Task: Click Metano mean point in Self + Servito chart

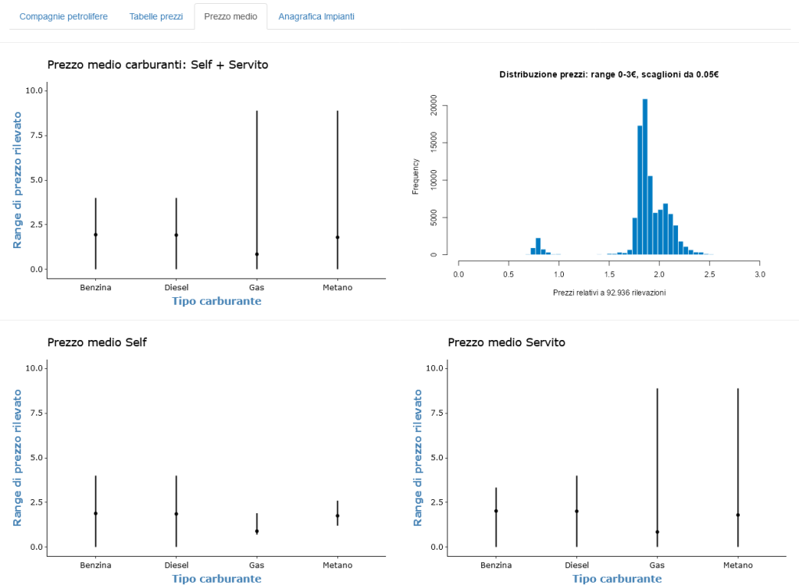Action: point(337,237)
